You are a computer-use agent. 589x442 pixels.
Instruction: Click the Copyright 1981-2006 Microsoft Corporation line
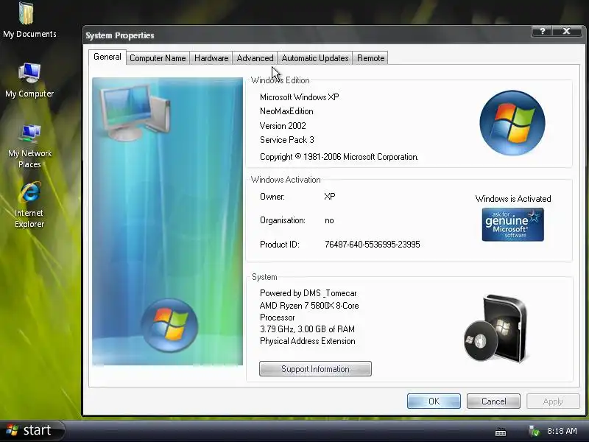click(x=339, y=157)
